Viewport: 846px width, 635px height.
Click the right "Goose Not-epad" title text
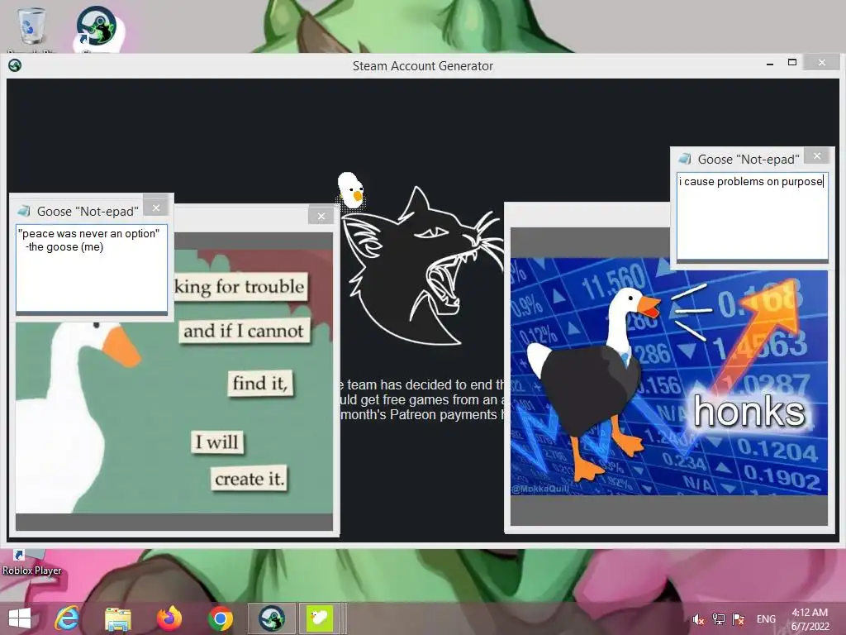pos(749,160)
